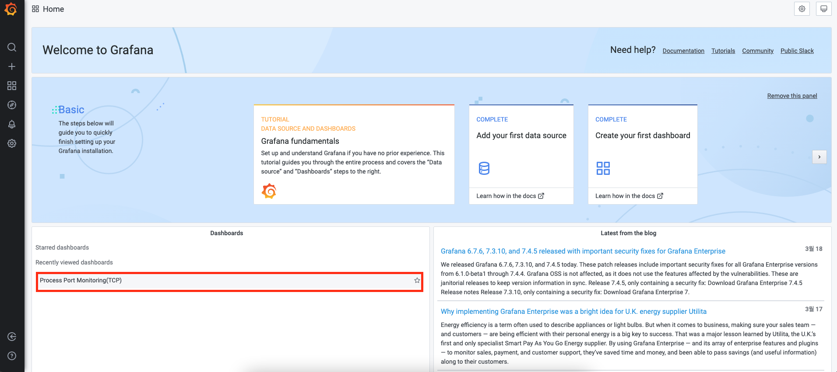Image resolution: width=837 pixels, height=372 pixels.
Task: Open Documentation link
Action: (x=683, y=51)
